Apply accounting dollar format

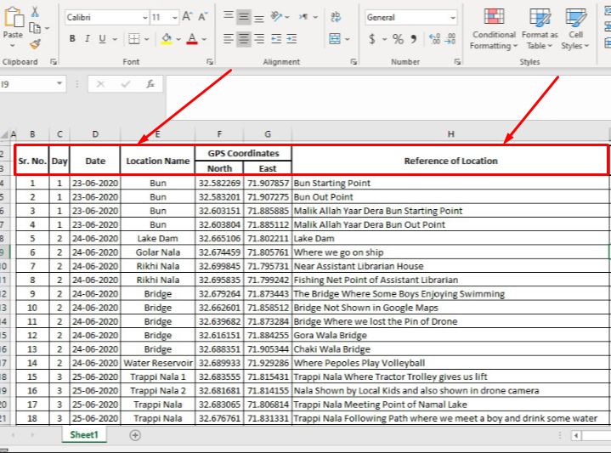[372, 38]
